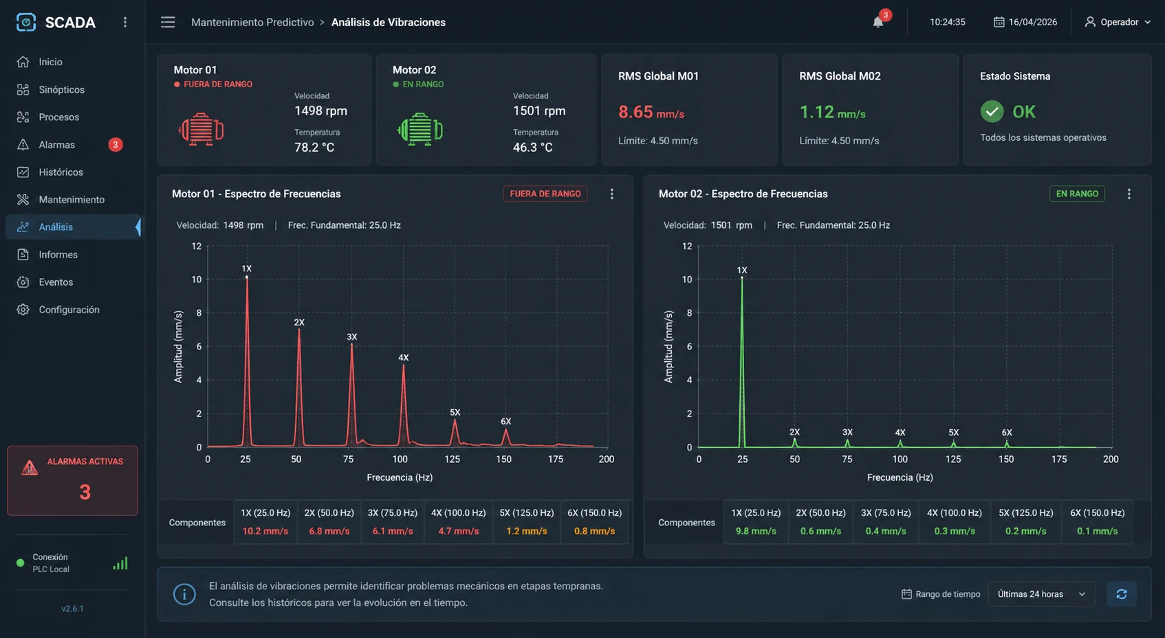Click Mantenimiento Predictivo breadcrumb link

coord(252,22)
